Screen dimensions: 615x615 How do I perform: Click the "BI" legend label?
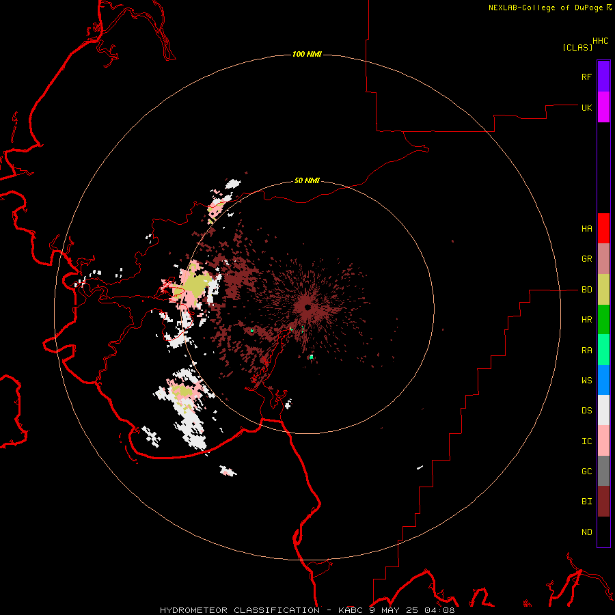pyautogui.click(x=586, y=502)
